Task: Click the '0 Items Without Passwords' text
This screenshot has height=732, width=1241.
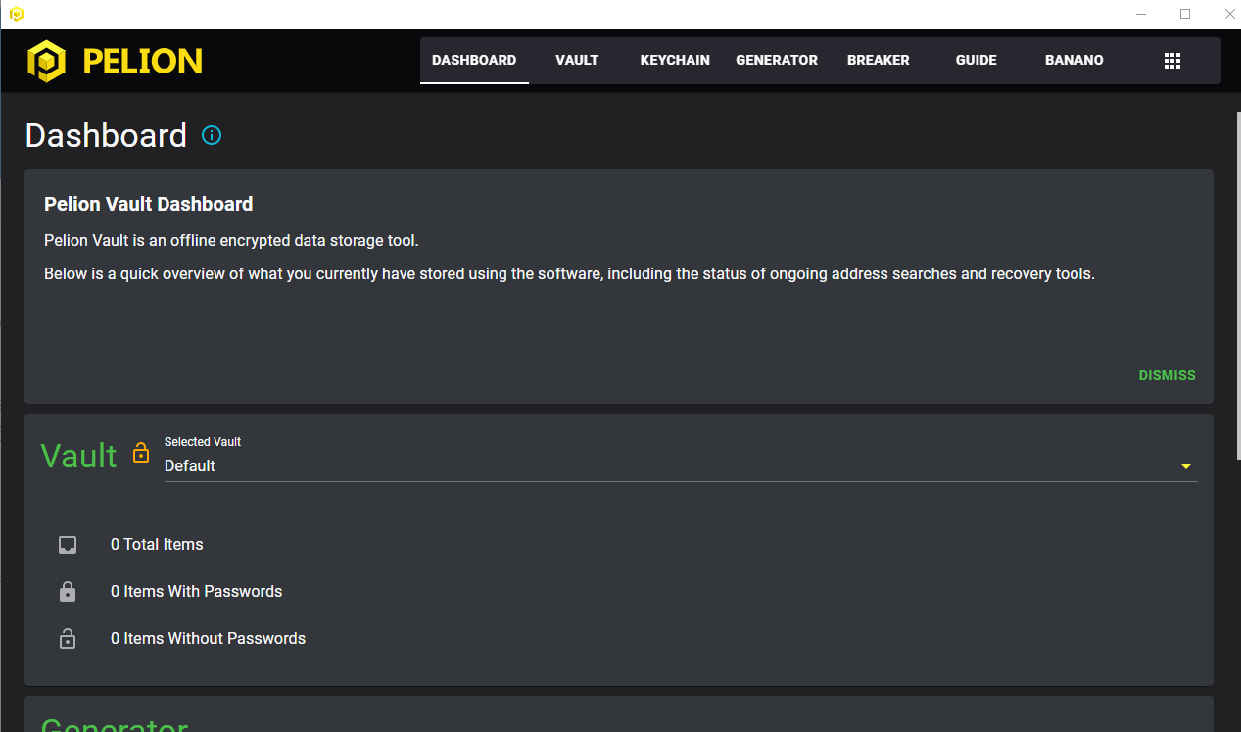Action: (x=208, y=639)
